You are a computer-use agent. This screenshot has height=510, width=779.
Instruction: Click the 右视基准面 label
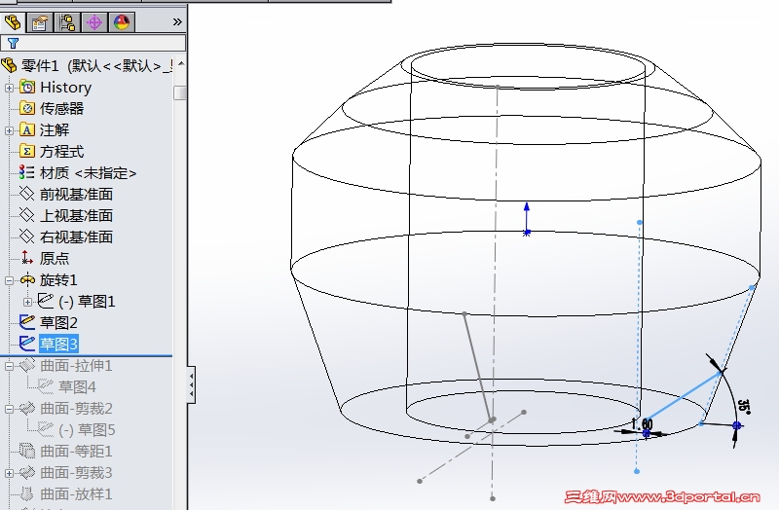coord(77,237)
